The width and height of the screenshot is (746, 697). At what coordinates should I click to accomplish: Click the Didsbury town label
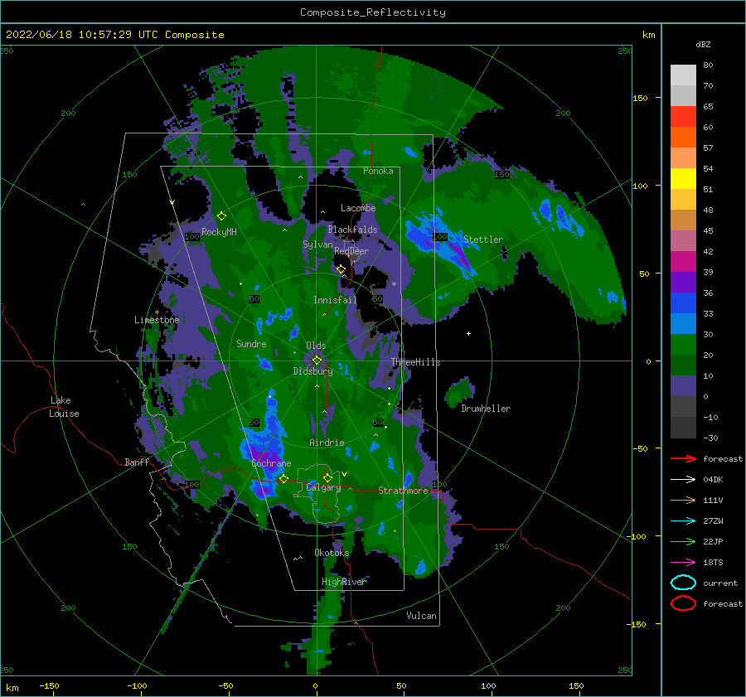pos(312,371)
